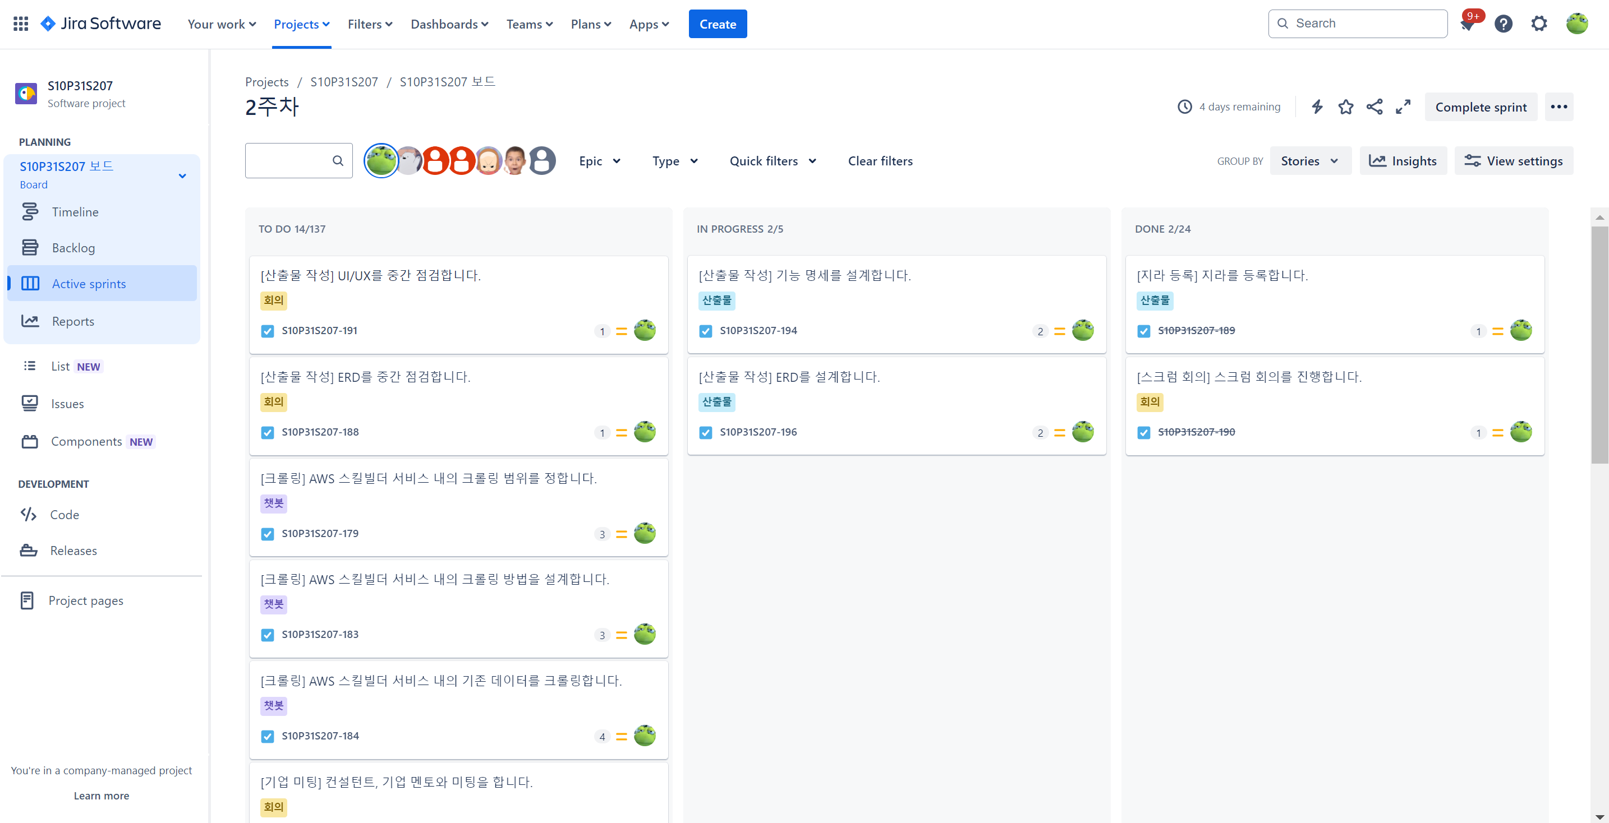Click assignee avatar on S10P31S207-194 card
Viewport: 1609px width, 823px height.
pos(1082,330)
